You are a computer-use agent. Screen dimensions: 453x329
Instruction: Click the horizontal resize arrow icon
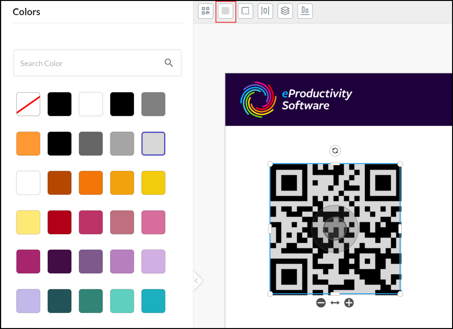(x=335, y=303)
